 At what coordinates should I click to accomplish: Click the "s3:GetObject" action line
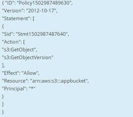click(x=19, y=50)
